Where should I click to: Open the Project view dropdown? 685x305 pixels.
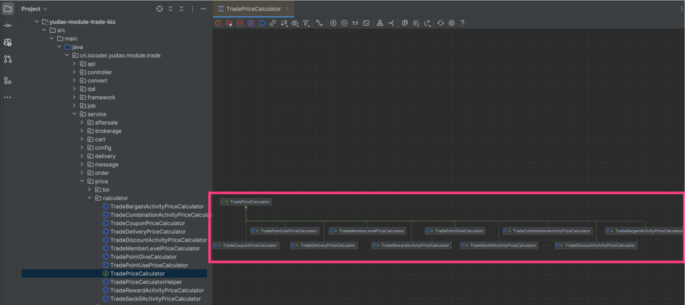click(34, 9)
